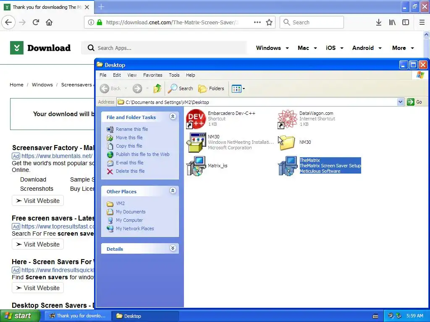430x322 pixels.
Task: Open the Edit menu in Desktop window
Action: (x=117, y=75)
